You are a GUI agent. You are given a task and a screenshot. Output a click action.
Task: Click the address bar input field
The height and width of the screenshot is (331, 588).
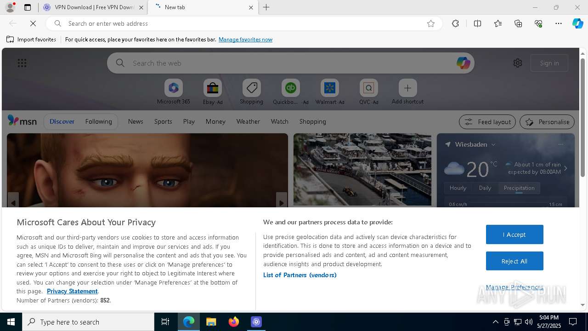tap(243, 23)
